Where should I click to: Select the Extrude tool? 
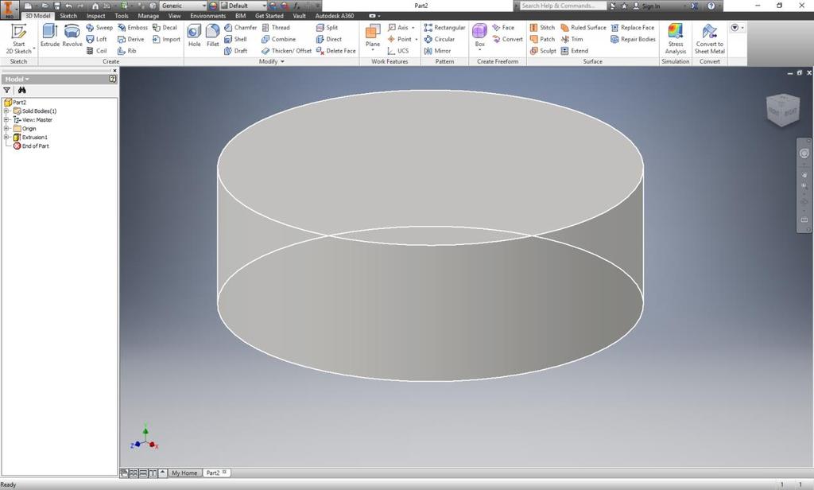(x=50, y=36)
